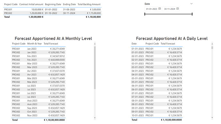Sort by Contract Initial amount column header
Screen dimensions: 221x124
(31, 4)
